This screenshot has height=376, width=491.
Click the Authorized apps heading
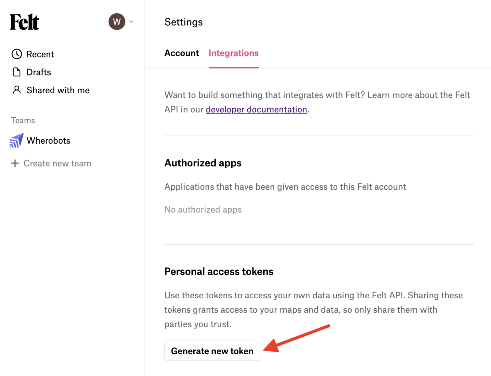203,163
